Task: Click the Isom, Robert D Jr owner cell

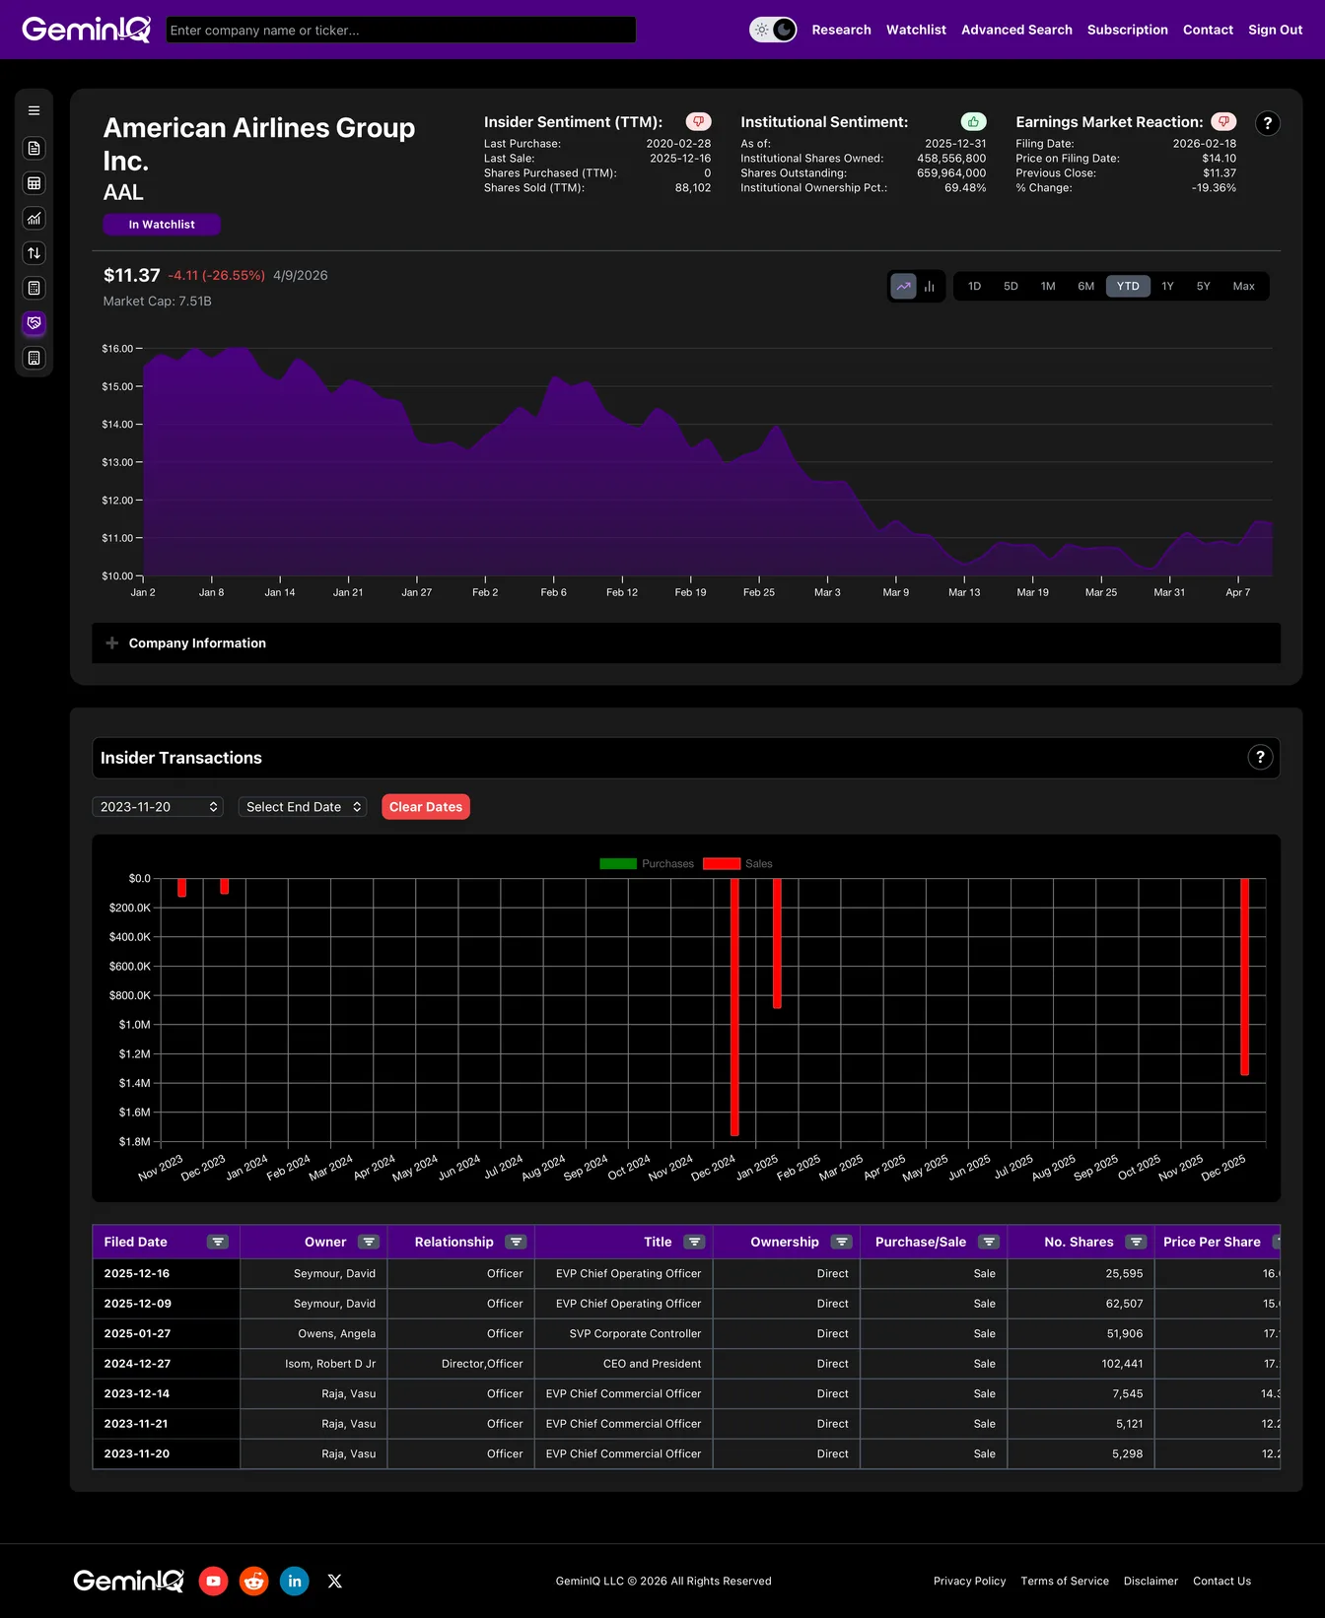Action: click(314, 1364)
